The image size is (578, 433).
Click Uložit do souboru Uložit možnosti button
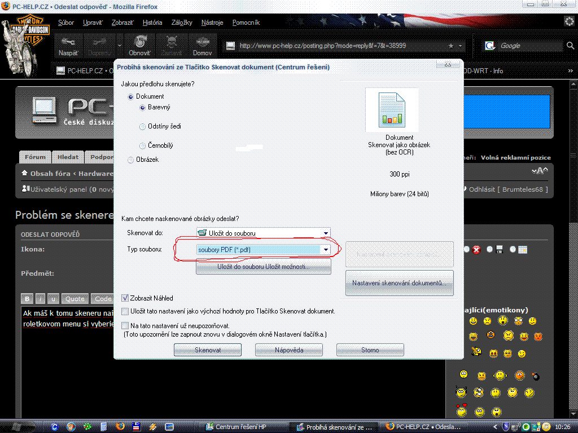pyautogui.click(x=264, y=267)
